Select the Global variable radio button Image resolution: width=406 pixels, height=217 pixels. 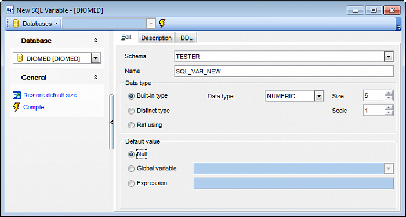[132, 169]
